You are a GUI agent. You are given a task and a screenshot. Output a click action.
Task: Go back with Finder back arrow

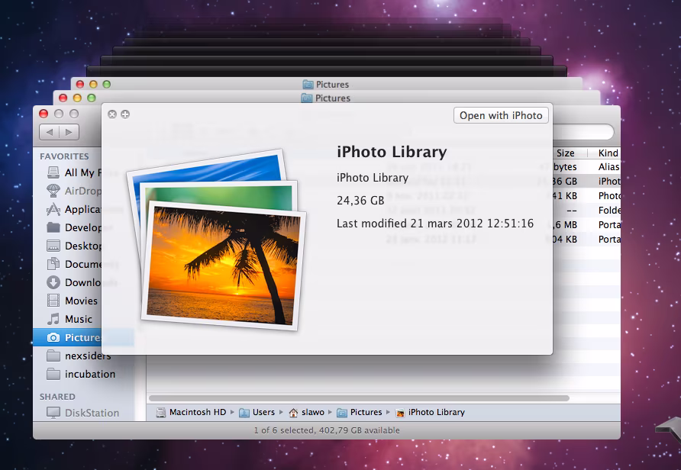coord(49,132)
